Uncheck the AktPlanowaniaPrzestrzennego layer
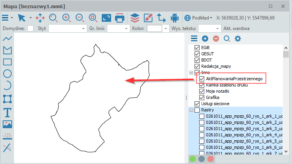This screenshot has height=164, width=292. click(202, 79)
